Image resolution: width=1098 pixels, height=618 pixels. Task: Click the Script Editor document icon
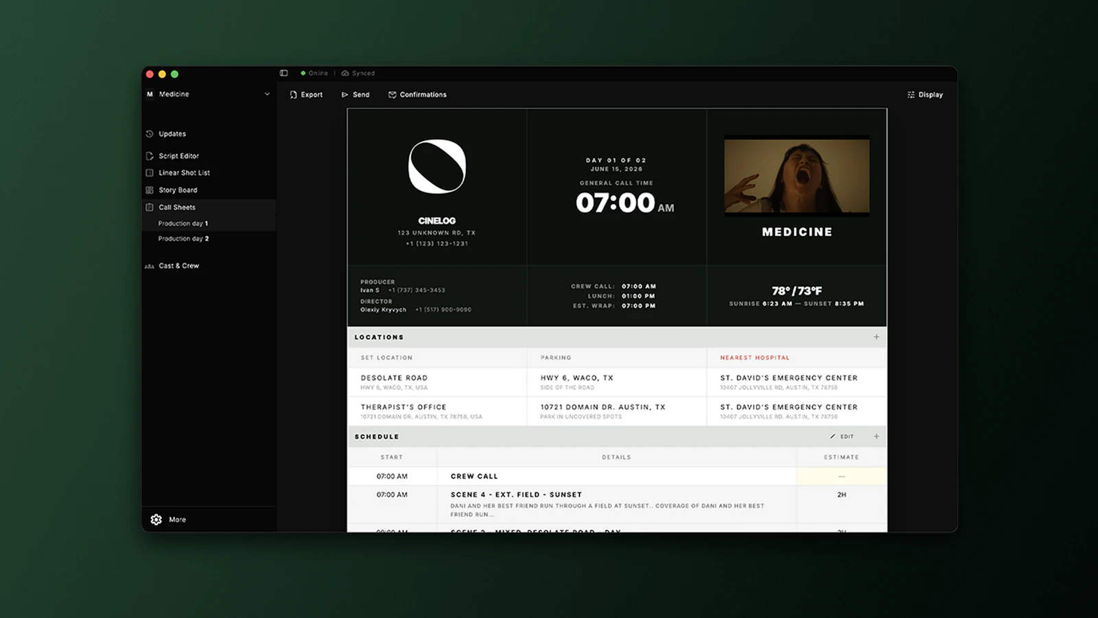(x=150, y=156)
